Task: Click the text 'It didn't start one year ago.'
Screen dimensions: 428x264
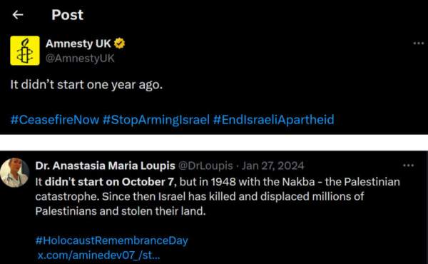Action: click(x=86, y=85)
